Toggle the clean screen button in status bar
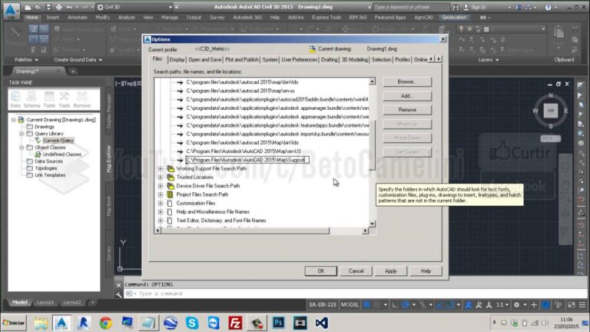 572,305
